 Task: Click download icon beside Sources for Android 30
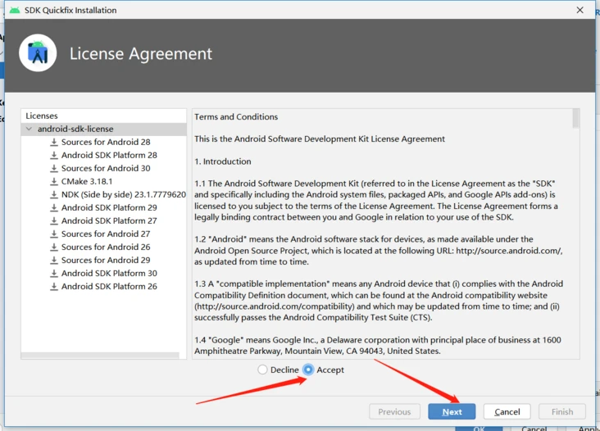[54, 168]
